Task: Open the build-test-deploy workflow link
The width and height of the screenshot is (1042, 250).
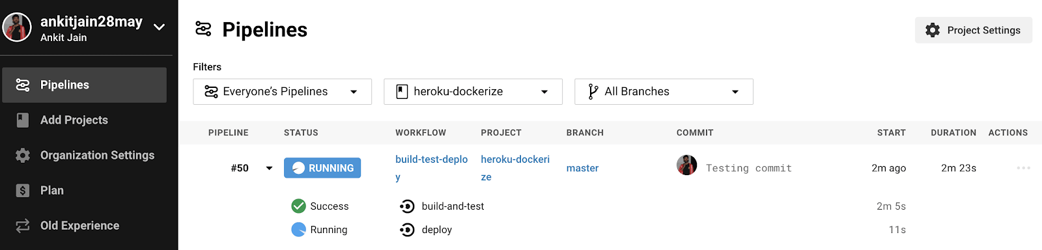Action: click(432, 168)
